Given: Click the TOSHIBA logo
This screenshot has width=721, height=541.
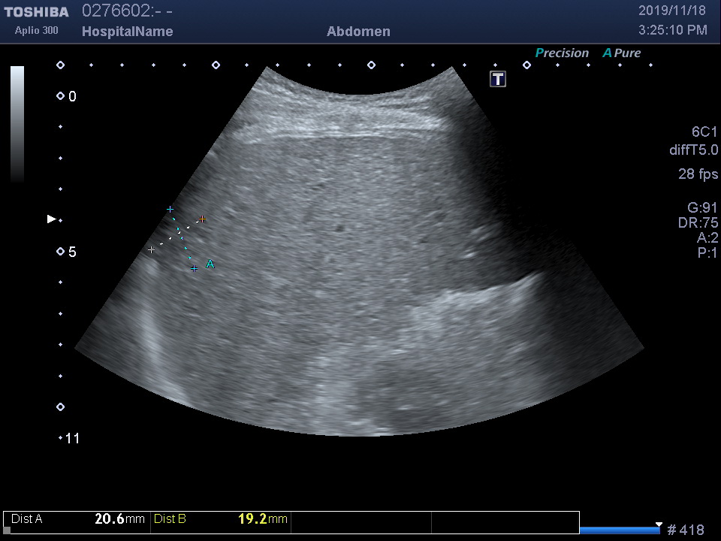Looking at the screenshot, I should [x=36, y=12].
